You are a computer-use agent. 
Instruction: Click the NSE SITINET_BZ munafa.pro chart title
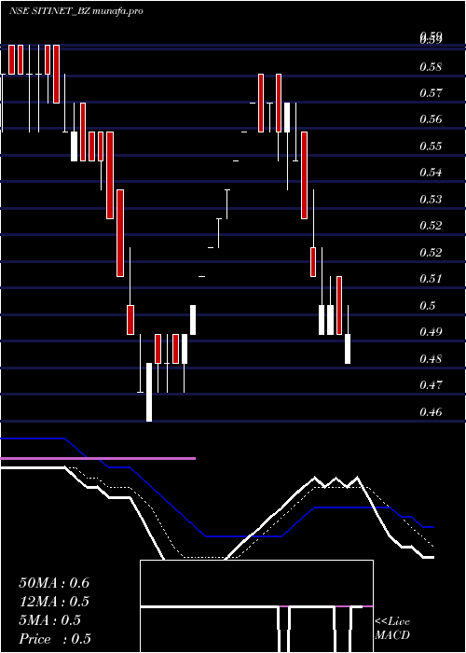[76, 11]
